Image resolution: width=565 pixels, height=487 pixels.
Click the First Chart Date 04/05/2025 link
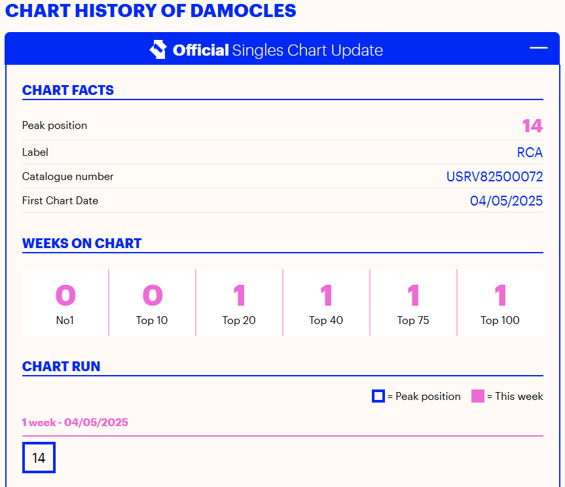click(x=506, y=200)
